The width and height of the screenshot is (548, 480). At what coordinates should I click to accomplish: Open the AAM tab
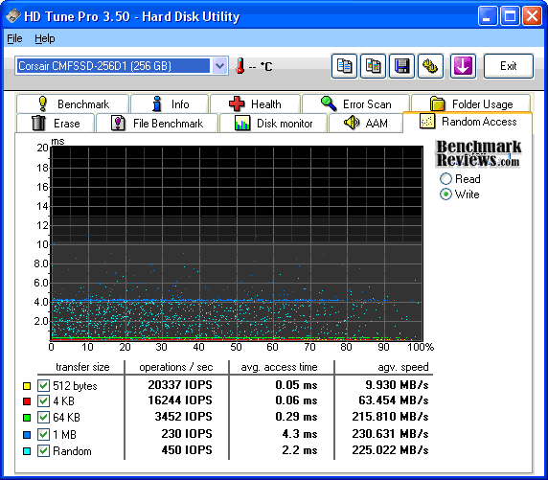click(x=366, y=123)
